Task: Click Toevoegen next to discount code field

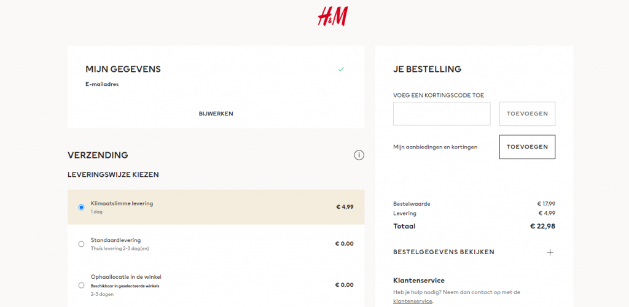Action: click(x=527, y=114)
